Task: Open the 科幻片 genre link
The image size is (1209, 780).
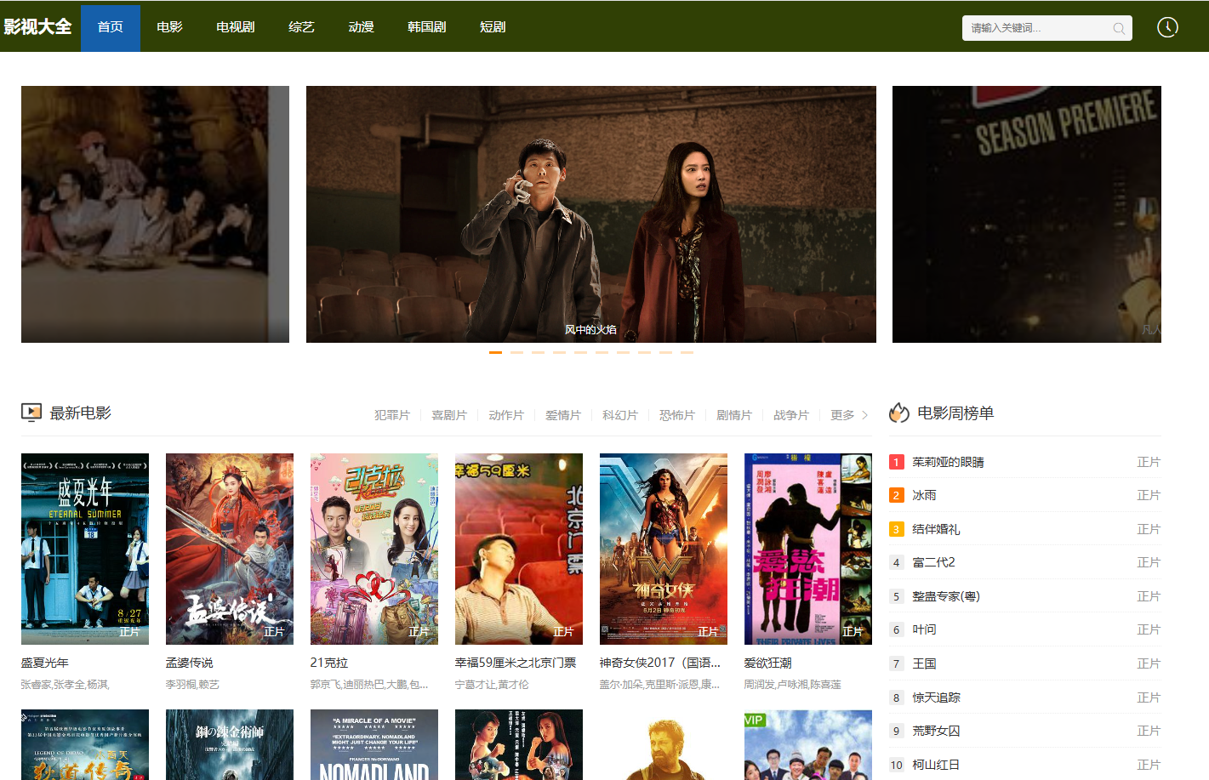Action: pos(620,415)
